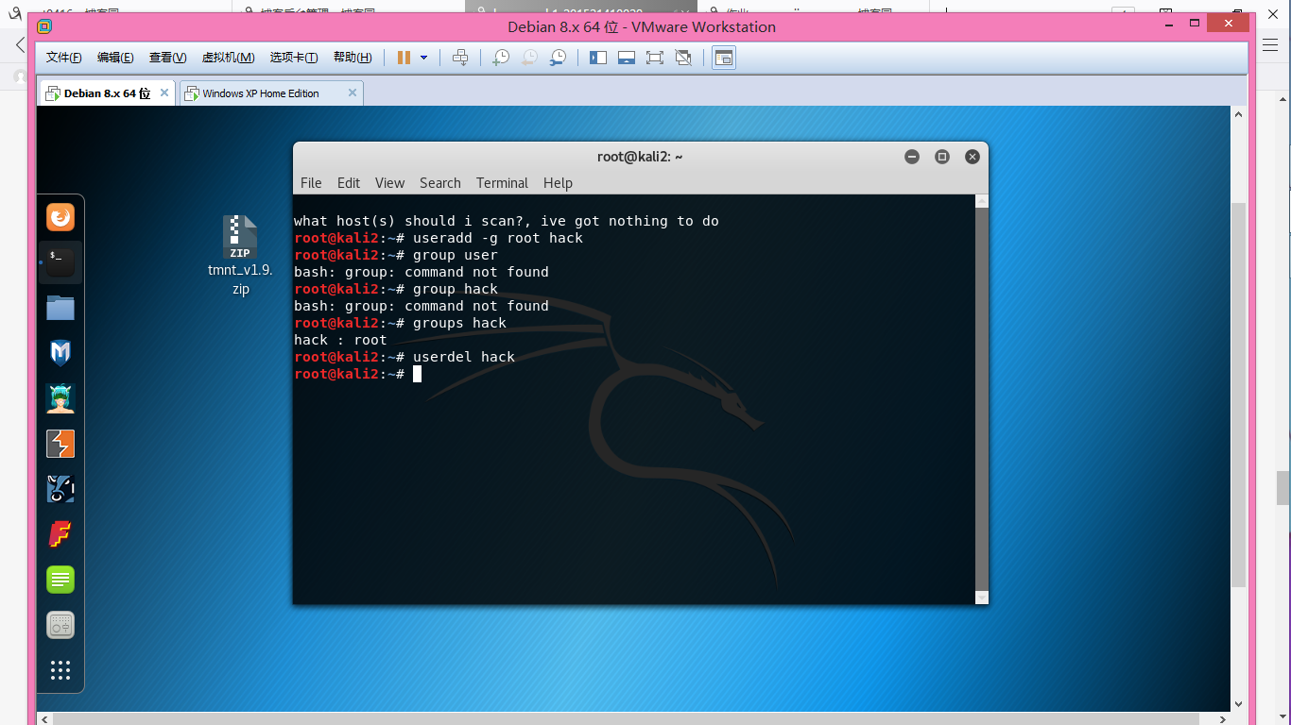This screenshot has width=1291, height=725.
Task: Show all applications grid in dock
Action: tap(60, 670)
